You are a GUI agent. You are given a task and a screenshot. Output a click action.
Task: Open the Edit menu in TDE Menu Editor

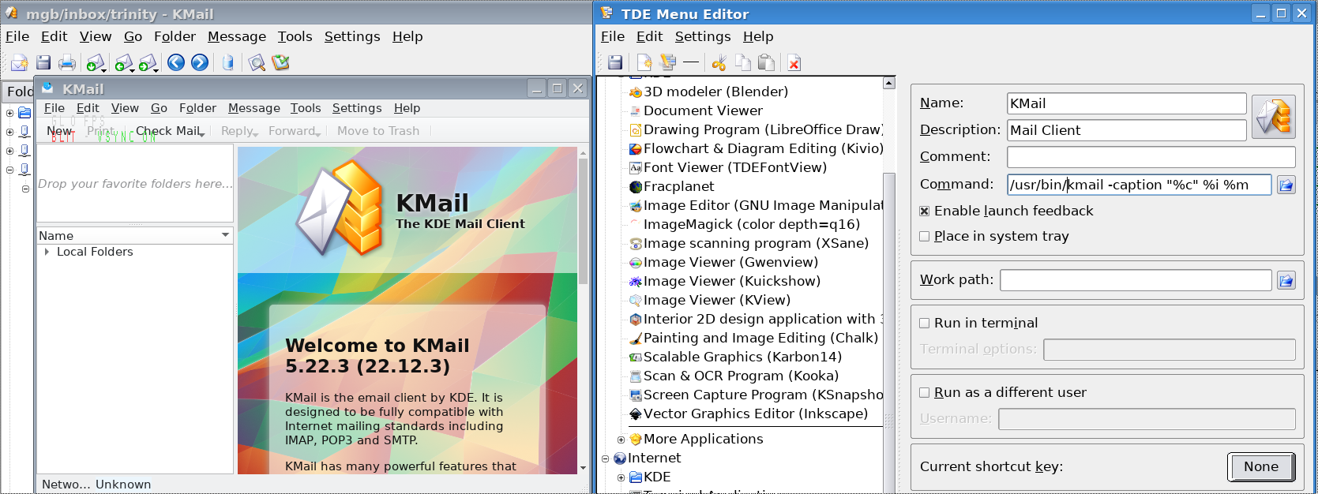pos(649,36)
